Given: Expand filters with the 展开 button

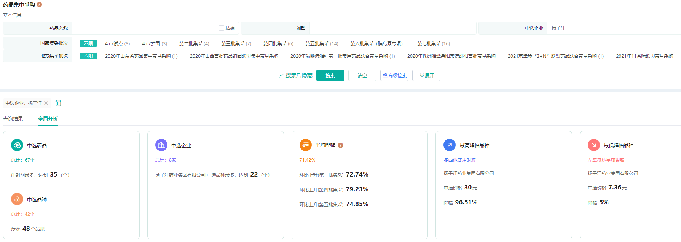Looking at the screenshot, I should pyautogui.click(x=426, y=75).
